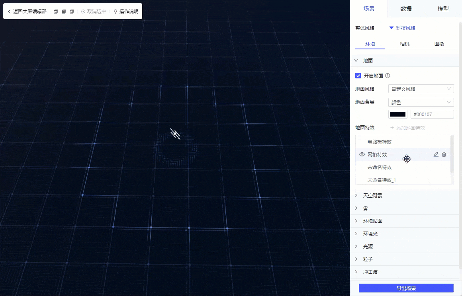Expand the 环境贴图 section

click(x=405, y=221)
